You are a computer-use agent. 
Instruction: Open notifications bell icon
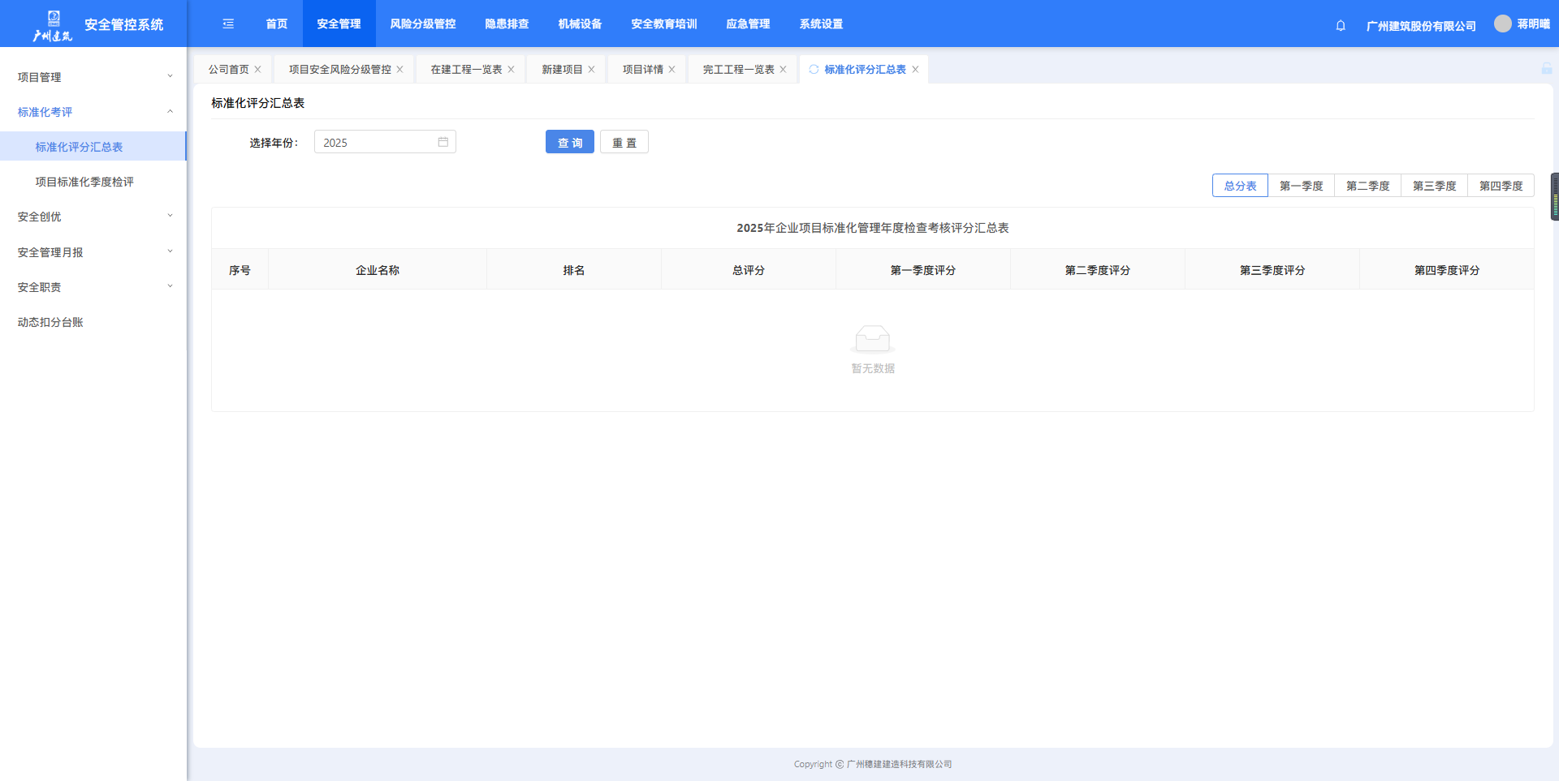coord(1341,25)
